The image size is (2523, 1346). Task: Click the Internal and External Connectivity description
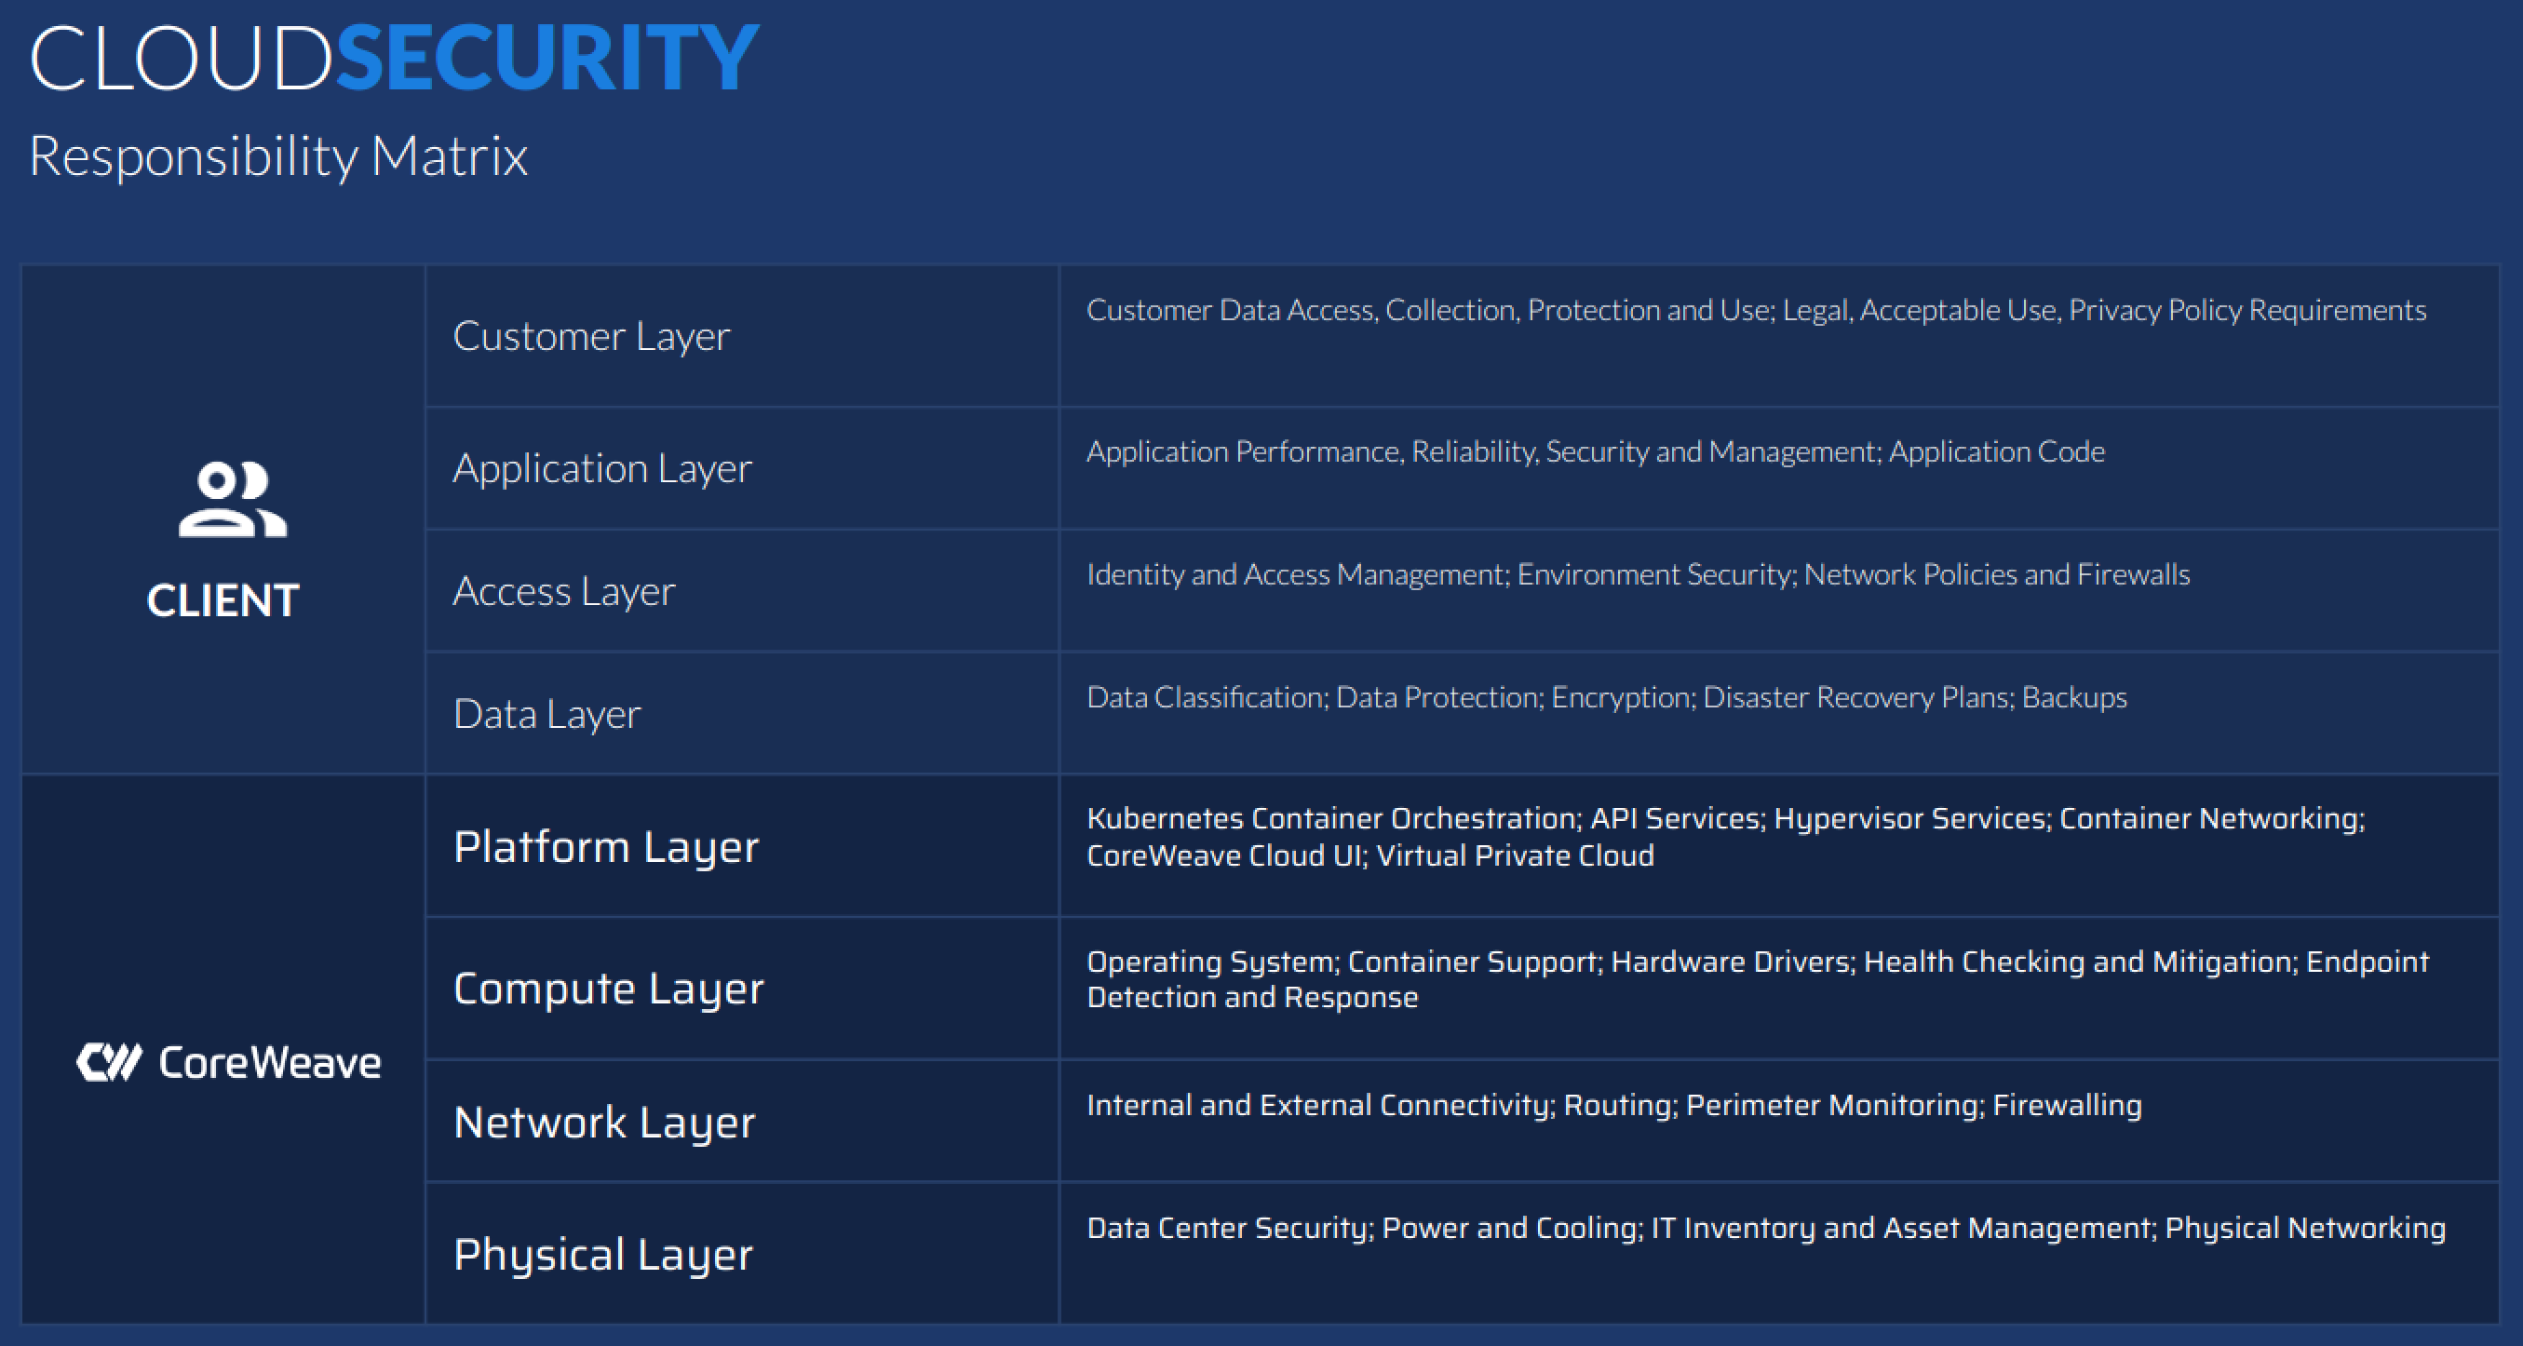(1614, 1105)
